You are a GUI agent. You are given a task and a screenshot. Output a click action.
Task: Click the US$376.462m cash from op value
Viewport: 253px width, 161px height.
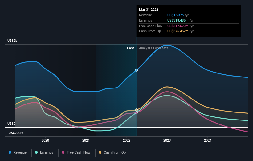click(178, 31)
